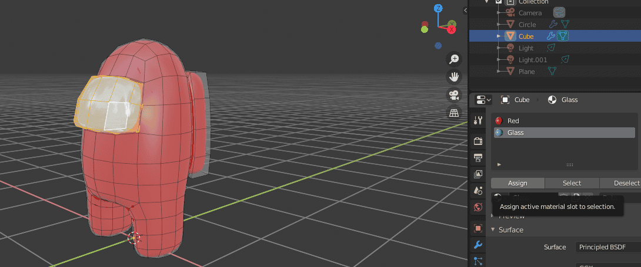Expand the Camera row in outliner
This screenshot has height=267, width=641.
499,13
